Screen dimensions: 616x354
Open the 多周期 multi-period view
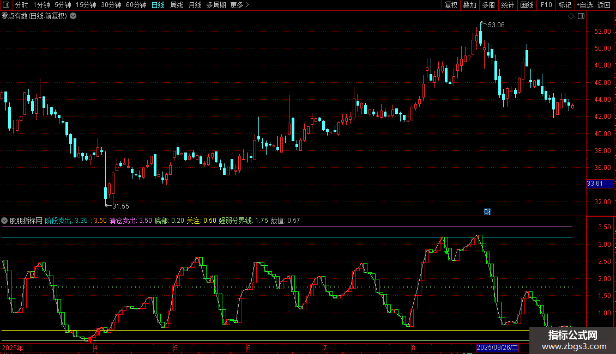(x=216, y=5)
